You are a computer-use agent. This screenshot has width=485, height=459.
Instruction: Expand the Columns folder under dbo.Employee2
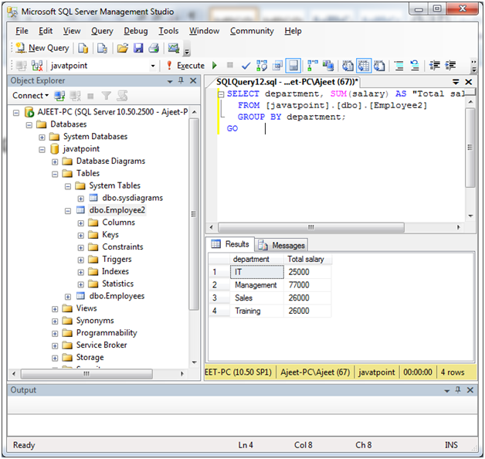(81, 223)
